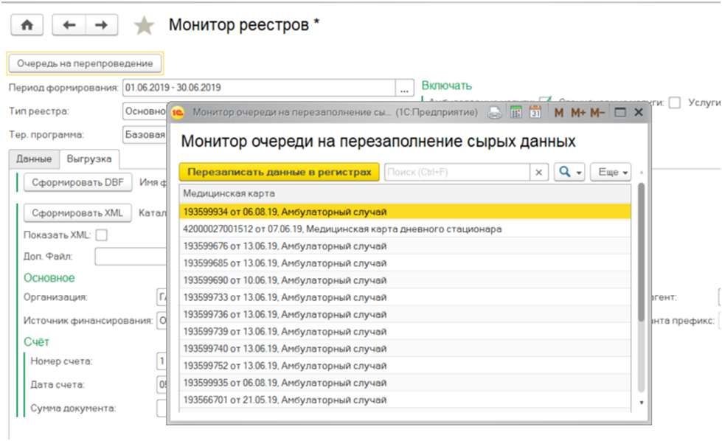Switch to the Выгрузка tab
This screenshot has height=441, width=722.
point(89,159)
